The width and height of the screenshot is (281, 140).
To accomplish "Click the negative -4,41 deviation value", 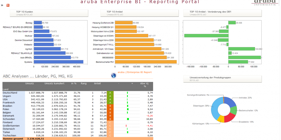I will (150, 126).
